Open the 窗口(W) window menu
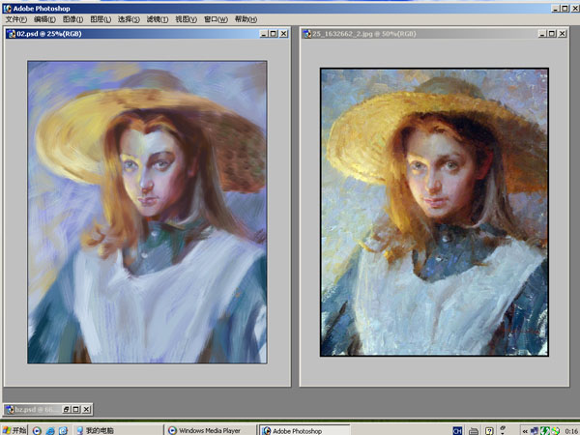The height and width of the screenshot is (435, 580). (216, 19)
